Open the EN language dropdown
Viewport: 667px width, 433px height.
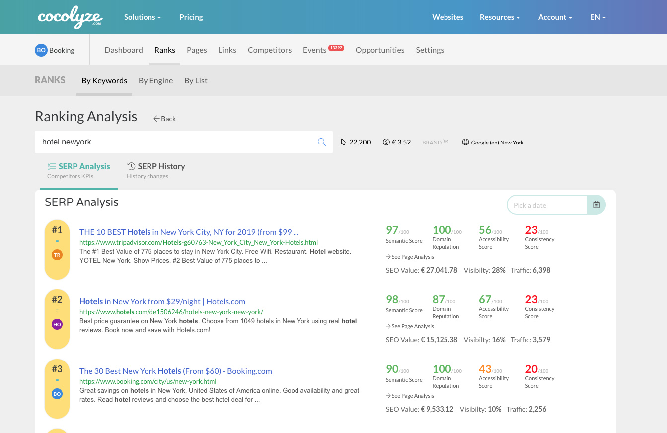598,17
